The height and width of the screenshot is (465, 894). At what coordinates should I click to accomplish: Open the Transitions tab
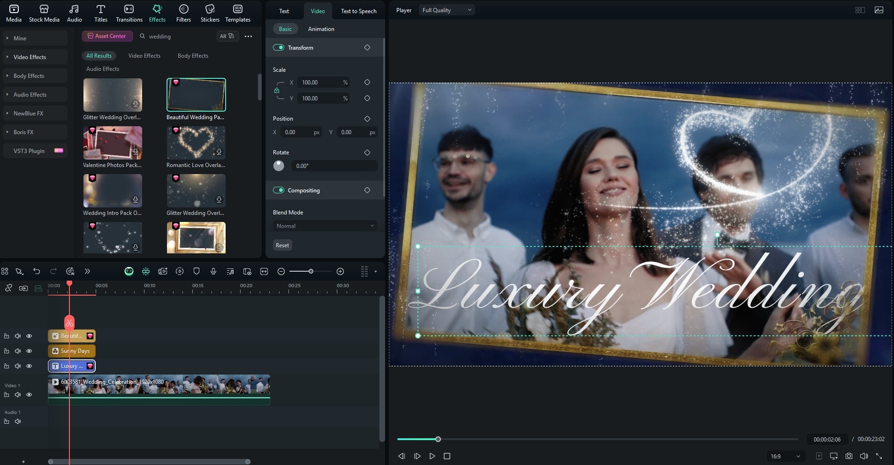click(x=129, y=14)
